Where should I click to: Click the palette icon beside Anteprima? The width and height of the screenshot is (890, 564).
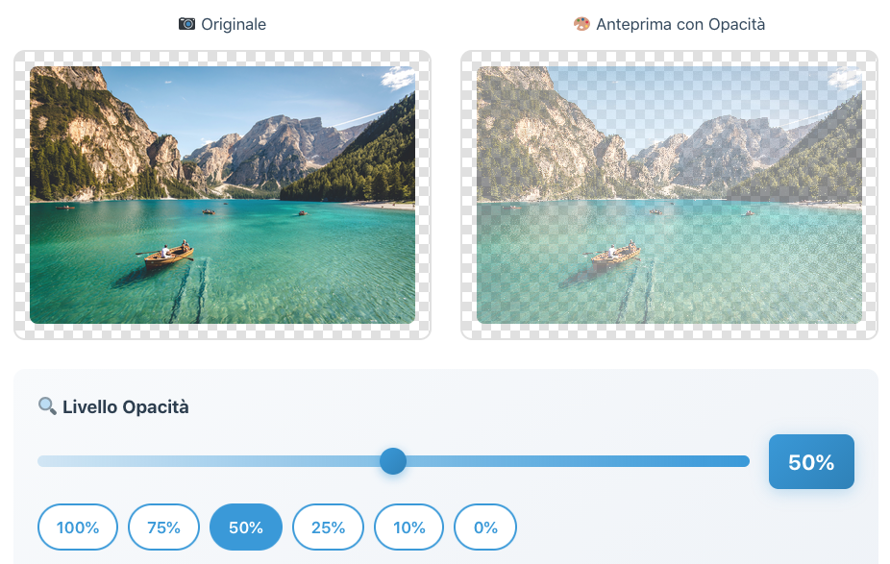pos(581,24)
